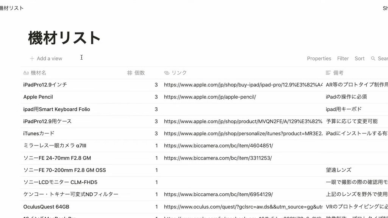Click the hash icon of 個数 column
The image size is (388, 218).
pyautogui.click(x=130, y=73)
